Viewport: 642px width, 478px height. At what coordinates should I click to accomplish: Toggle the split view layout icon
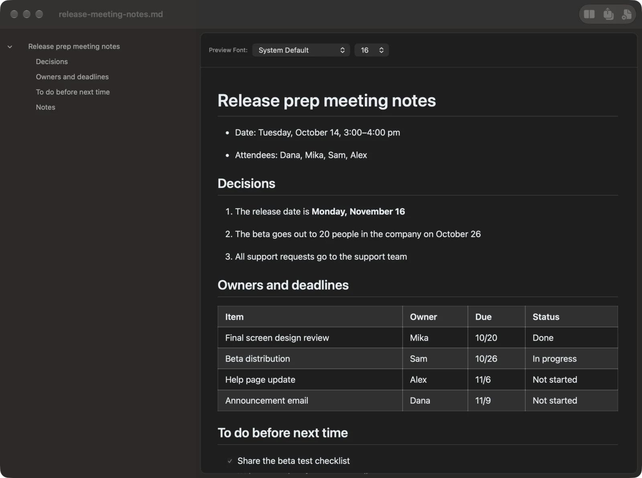(589, 14)
